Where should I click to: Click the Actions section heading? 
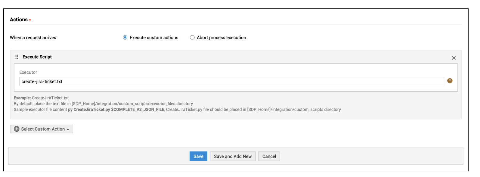coord(19,20)
